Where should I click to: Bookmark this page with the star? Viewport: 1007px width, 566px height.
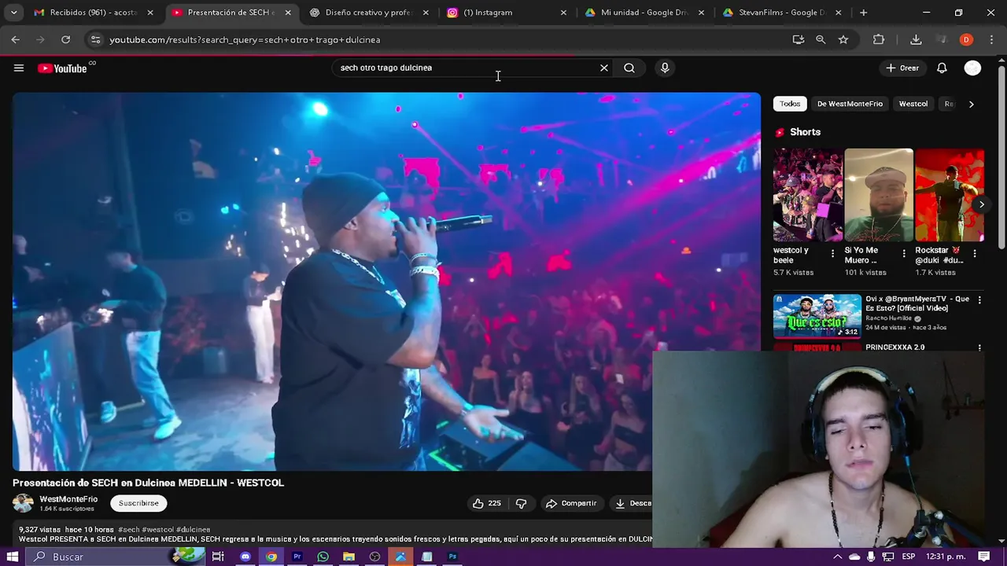tap(843, 39)
